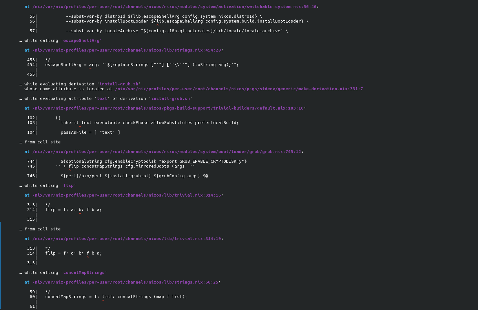This screenshot has height=310, width=478.
Task: Click the '*/' comment end on line 59
Action: click(48, 292)
